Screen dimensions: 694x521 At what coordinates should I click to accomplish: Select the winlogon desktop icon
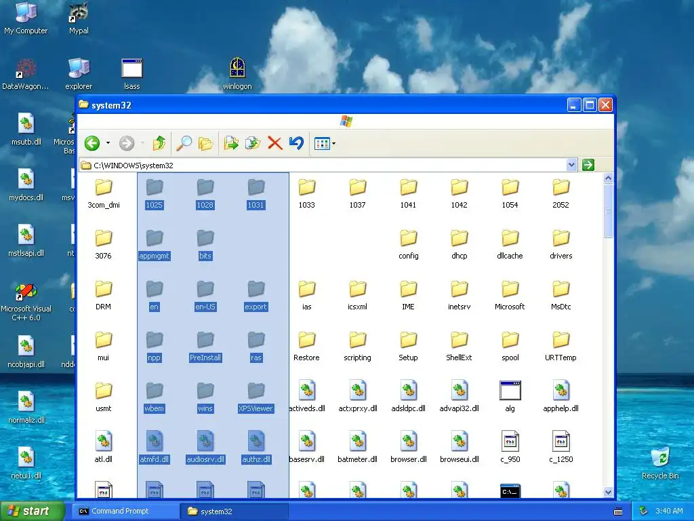pyautogui.click(x=237, y=75)
